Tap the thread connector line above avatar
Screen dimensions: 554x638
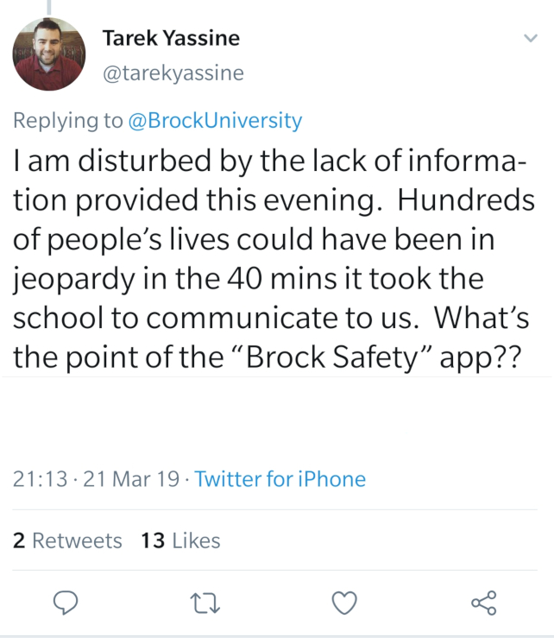49,7
